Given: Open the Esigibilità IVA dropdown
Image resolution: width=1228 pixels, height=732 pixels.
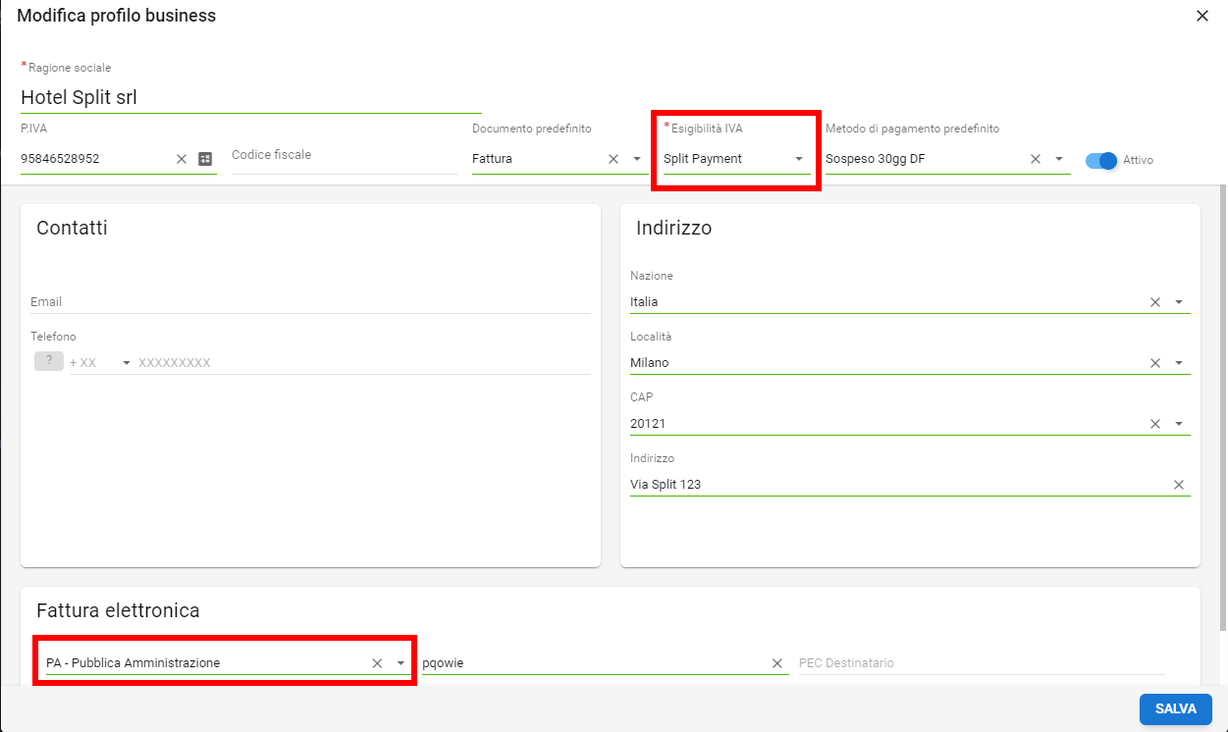Looking at the screenshot, I should pyautogui.click(x=799, y=159).
